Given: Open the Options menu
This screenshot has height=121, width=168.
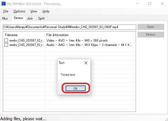Looking at the screenshot, I should [19, 11].
